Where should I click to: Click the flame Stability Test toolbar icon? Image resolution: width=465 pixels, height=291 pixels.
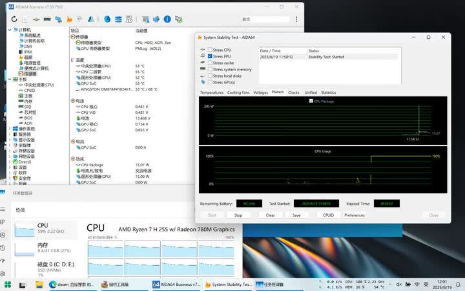[x=69, y=19]
